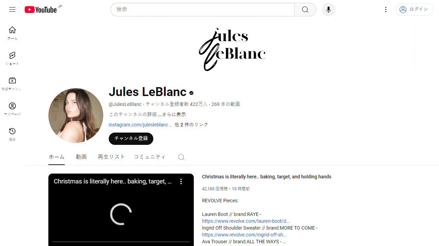This screenshot has width=439, height=246.
Task: Open Shorts (ショート) in the sidebar
Action: [x=12, y=58]
